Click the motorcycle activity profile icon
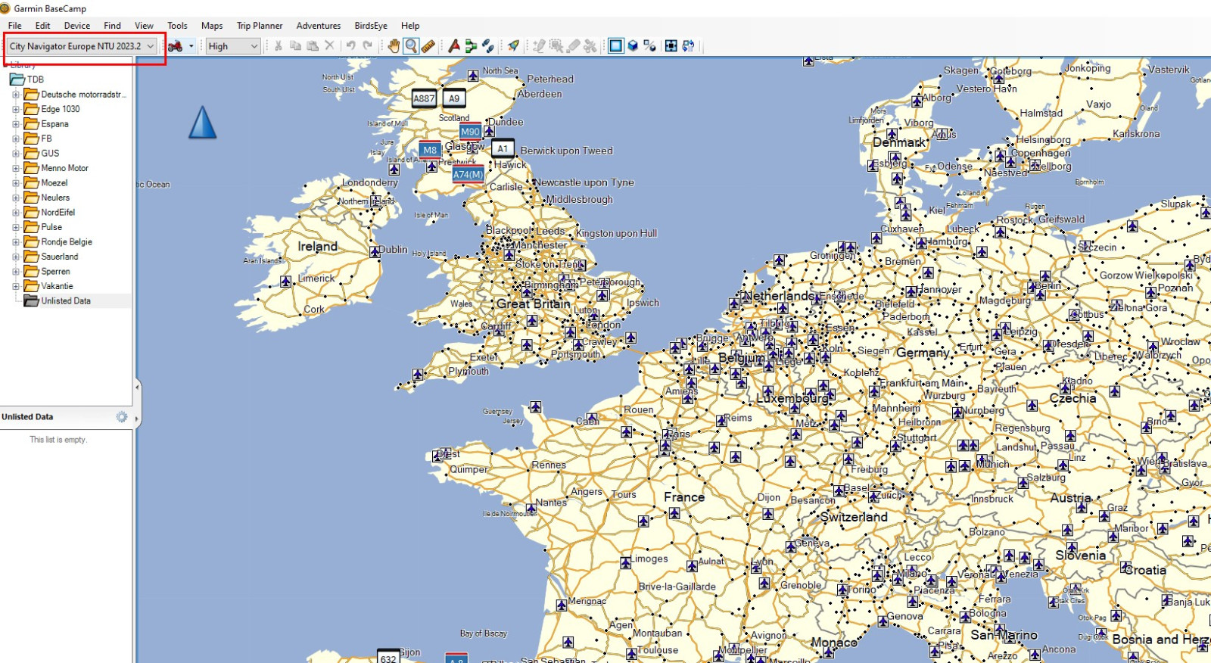The width and height of the screenshot is (1211, 663). (176, 46)
